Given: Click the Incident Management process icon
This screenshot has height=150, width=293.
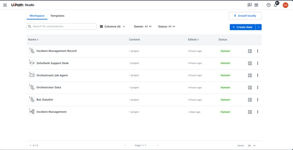Looking at the screenshot, I should (32, 112).
